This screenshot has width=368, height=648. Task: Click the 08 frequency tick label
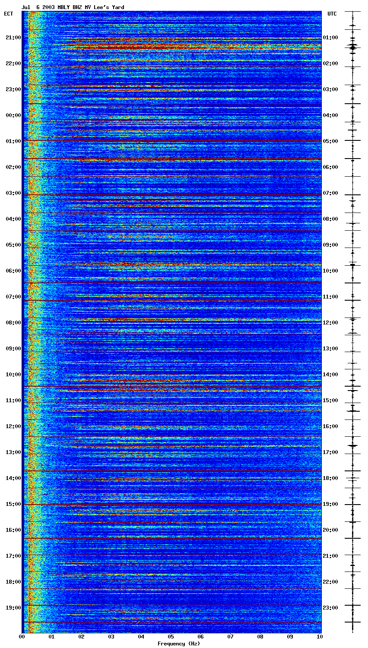[x=260, y=636]
